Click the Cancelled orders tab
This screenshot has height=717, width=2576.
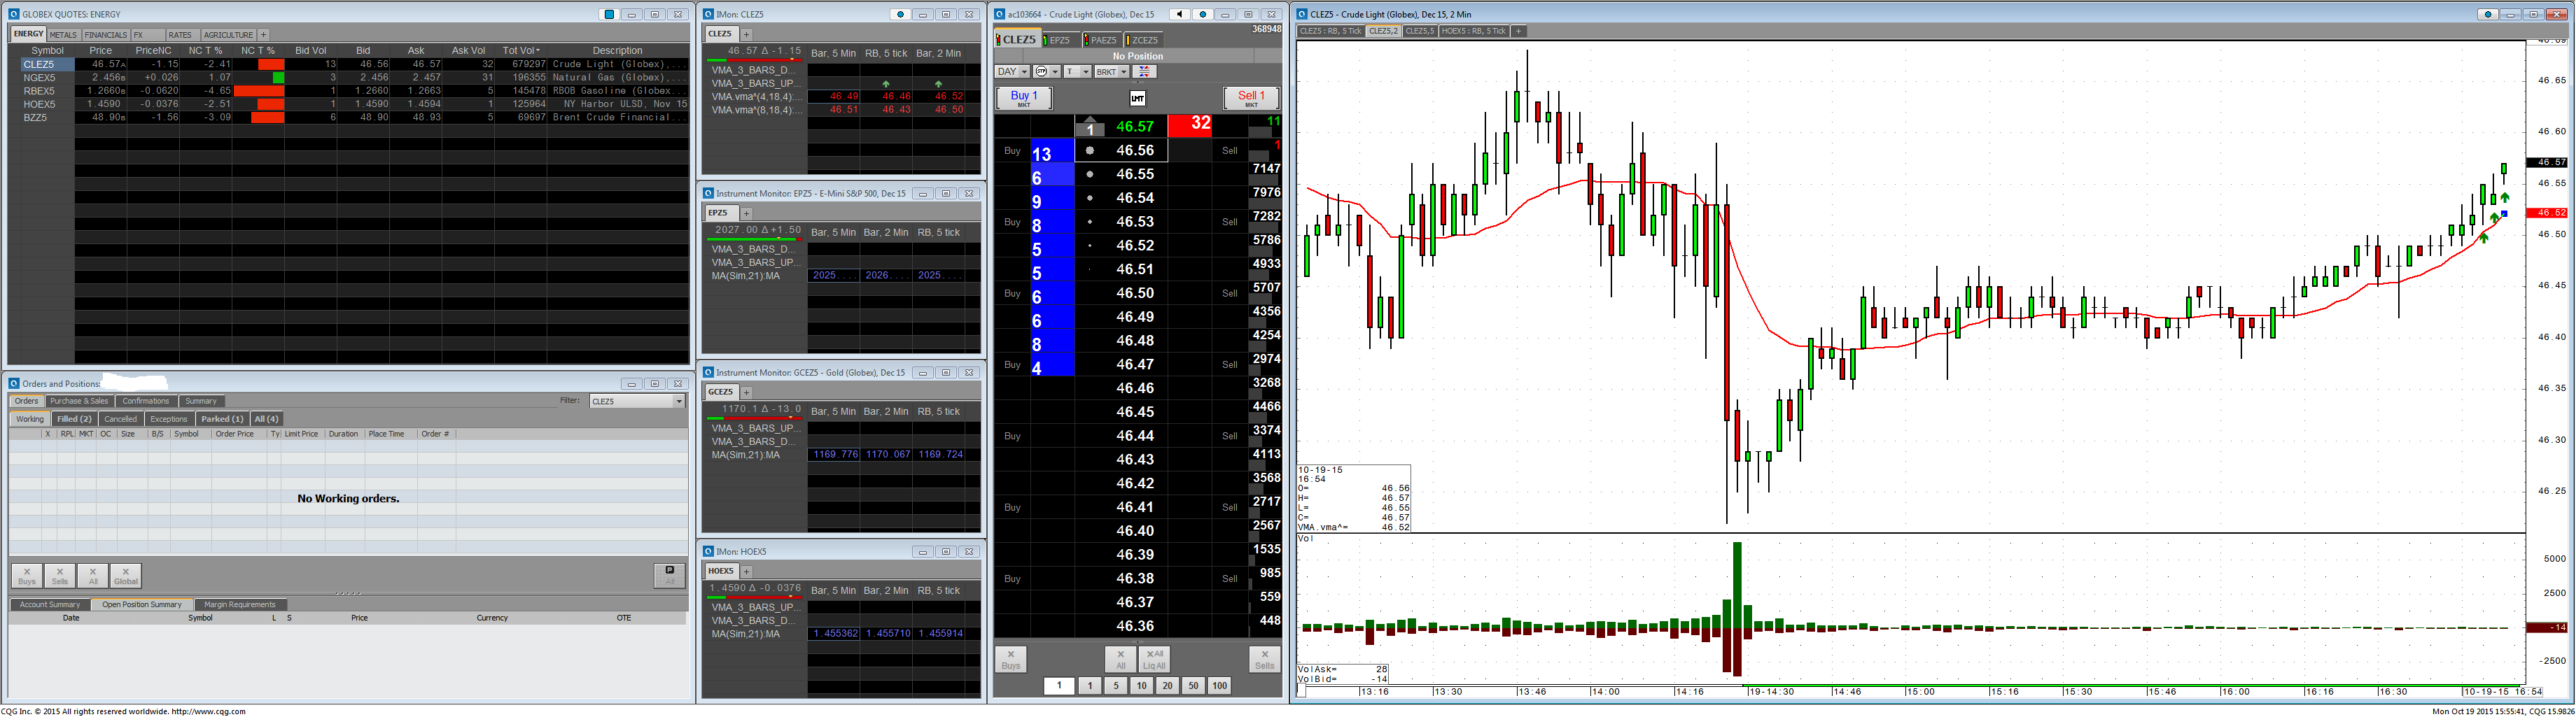120,420
